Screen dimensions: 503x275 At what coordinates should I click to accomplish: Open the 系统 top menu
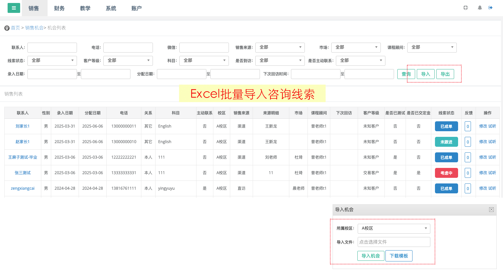click(111, 8)
